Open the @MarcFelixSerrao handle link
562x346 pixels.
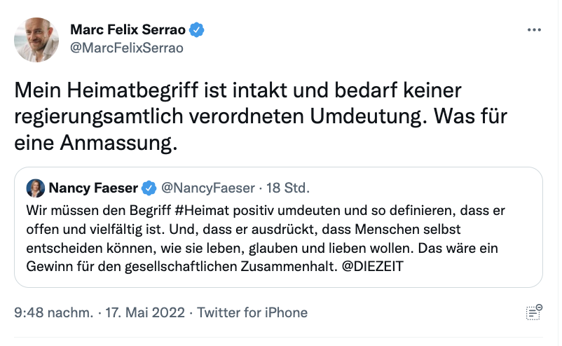(127, 48)
